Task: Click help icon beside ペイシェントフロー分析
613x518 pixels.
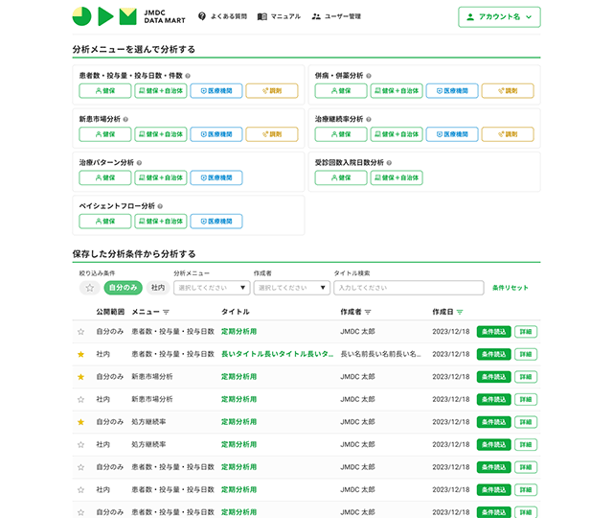Action: click(160, 205)
